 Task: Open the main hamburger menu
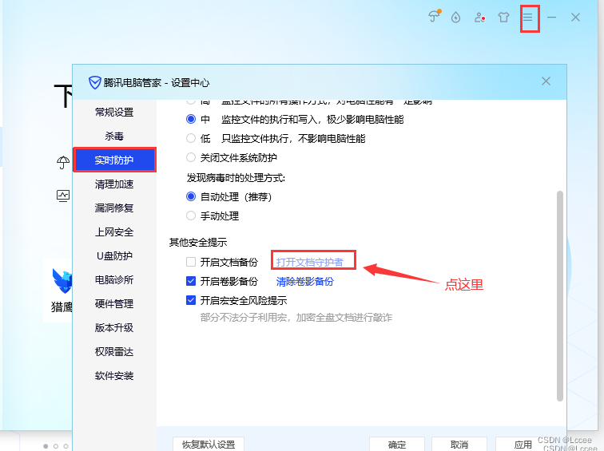point(528,18)
